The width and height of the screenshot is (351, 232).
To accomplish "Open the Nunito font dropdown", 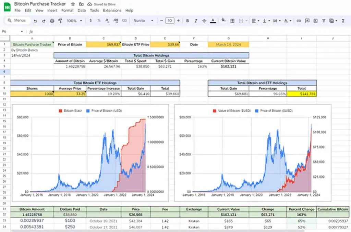I will click(144, 21).
